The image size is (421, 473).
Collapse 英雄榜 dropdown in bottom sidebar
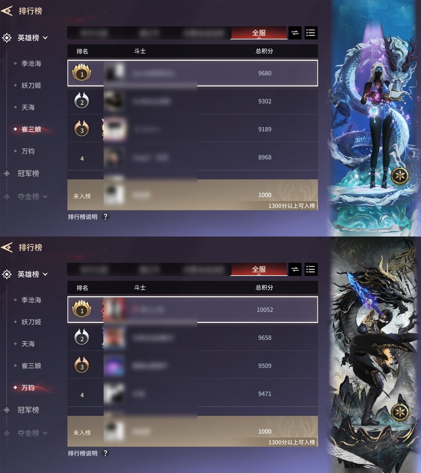click(x=45, y=274)
